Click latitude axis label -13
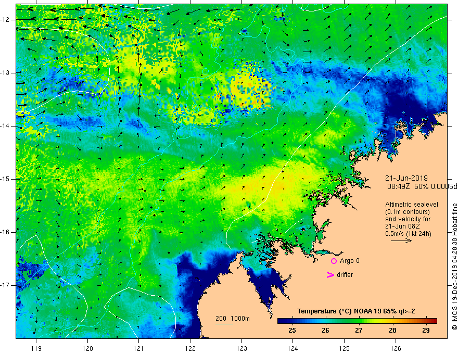Screen dimensions: 458x354 (5, 73)
